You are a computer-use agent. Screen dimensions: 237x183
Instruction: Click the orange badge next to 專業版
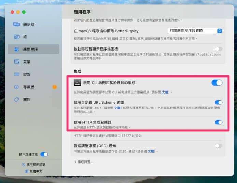54,87
